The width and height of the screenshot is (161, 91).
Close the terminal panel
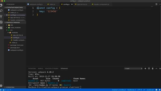tap(160, 69)
